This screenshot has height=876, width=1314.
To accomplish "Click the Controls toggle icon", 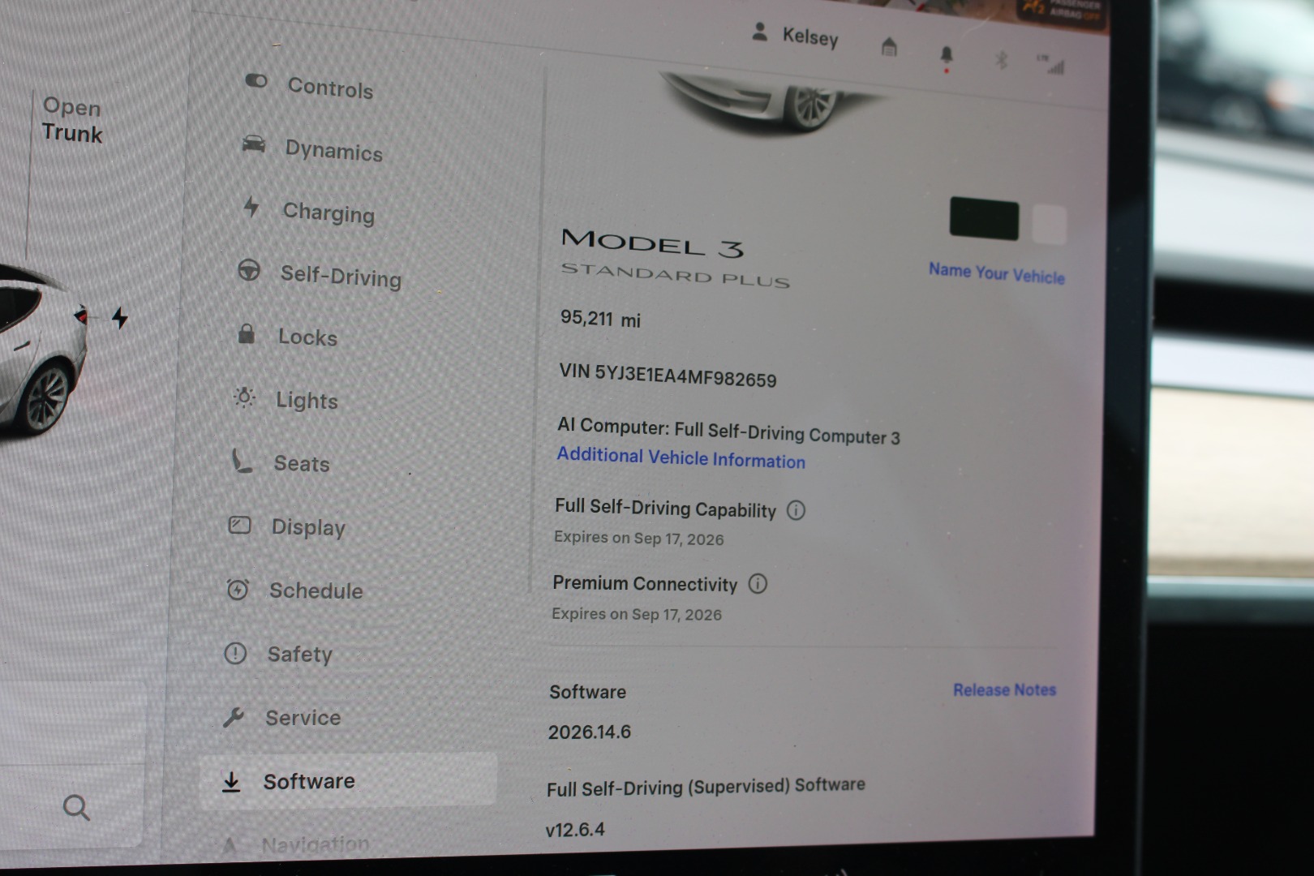I will coord(256,80).
